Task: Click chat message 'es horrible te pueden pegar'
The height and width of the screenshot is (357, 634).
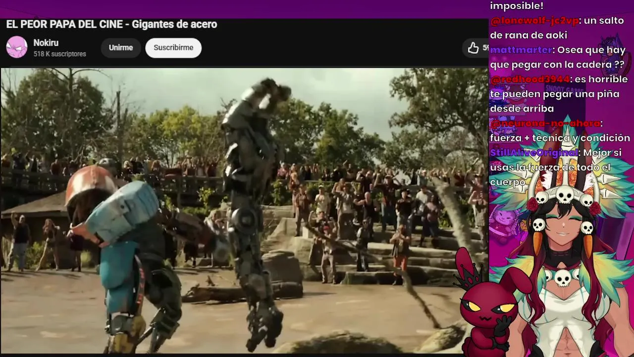Action: click(559, 94)
